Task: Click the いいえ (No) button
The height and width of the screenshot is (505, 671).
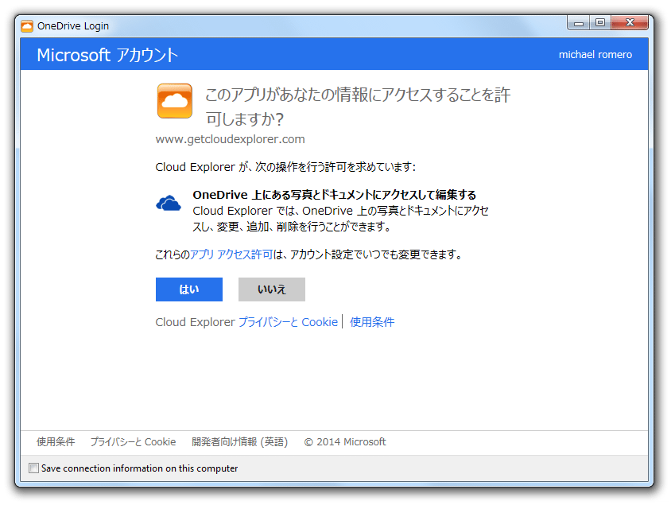Action: pyautogui.click(x=272, y=289)
